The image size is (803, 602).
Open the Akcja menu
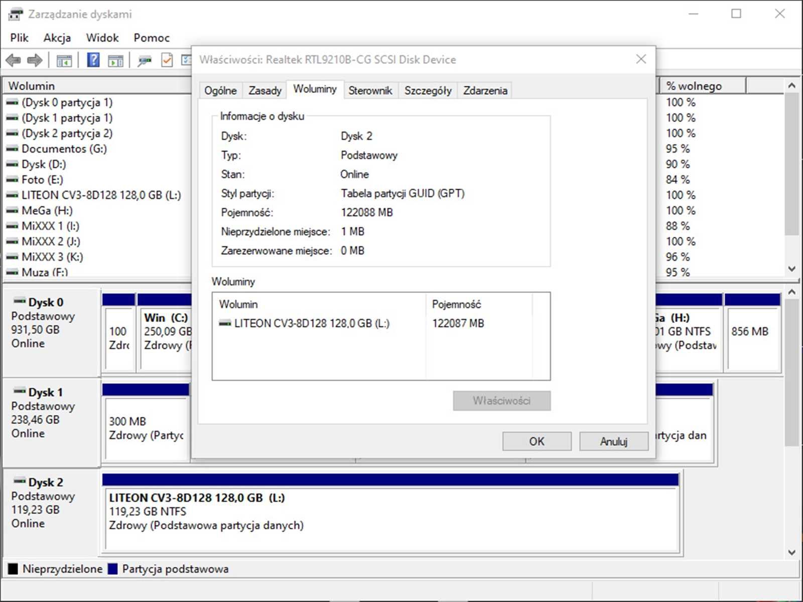(x=57, y=38)
